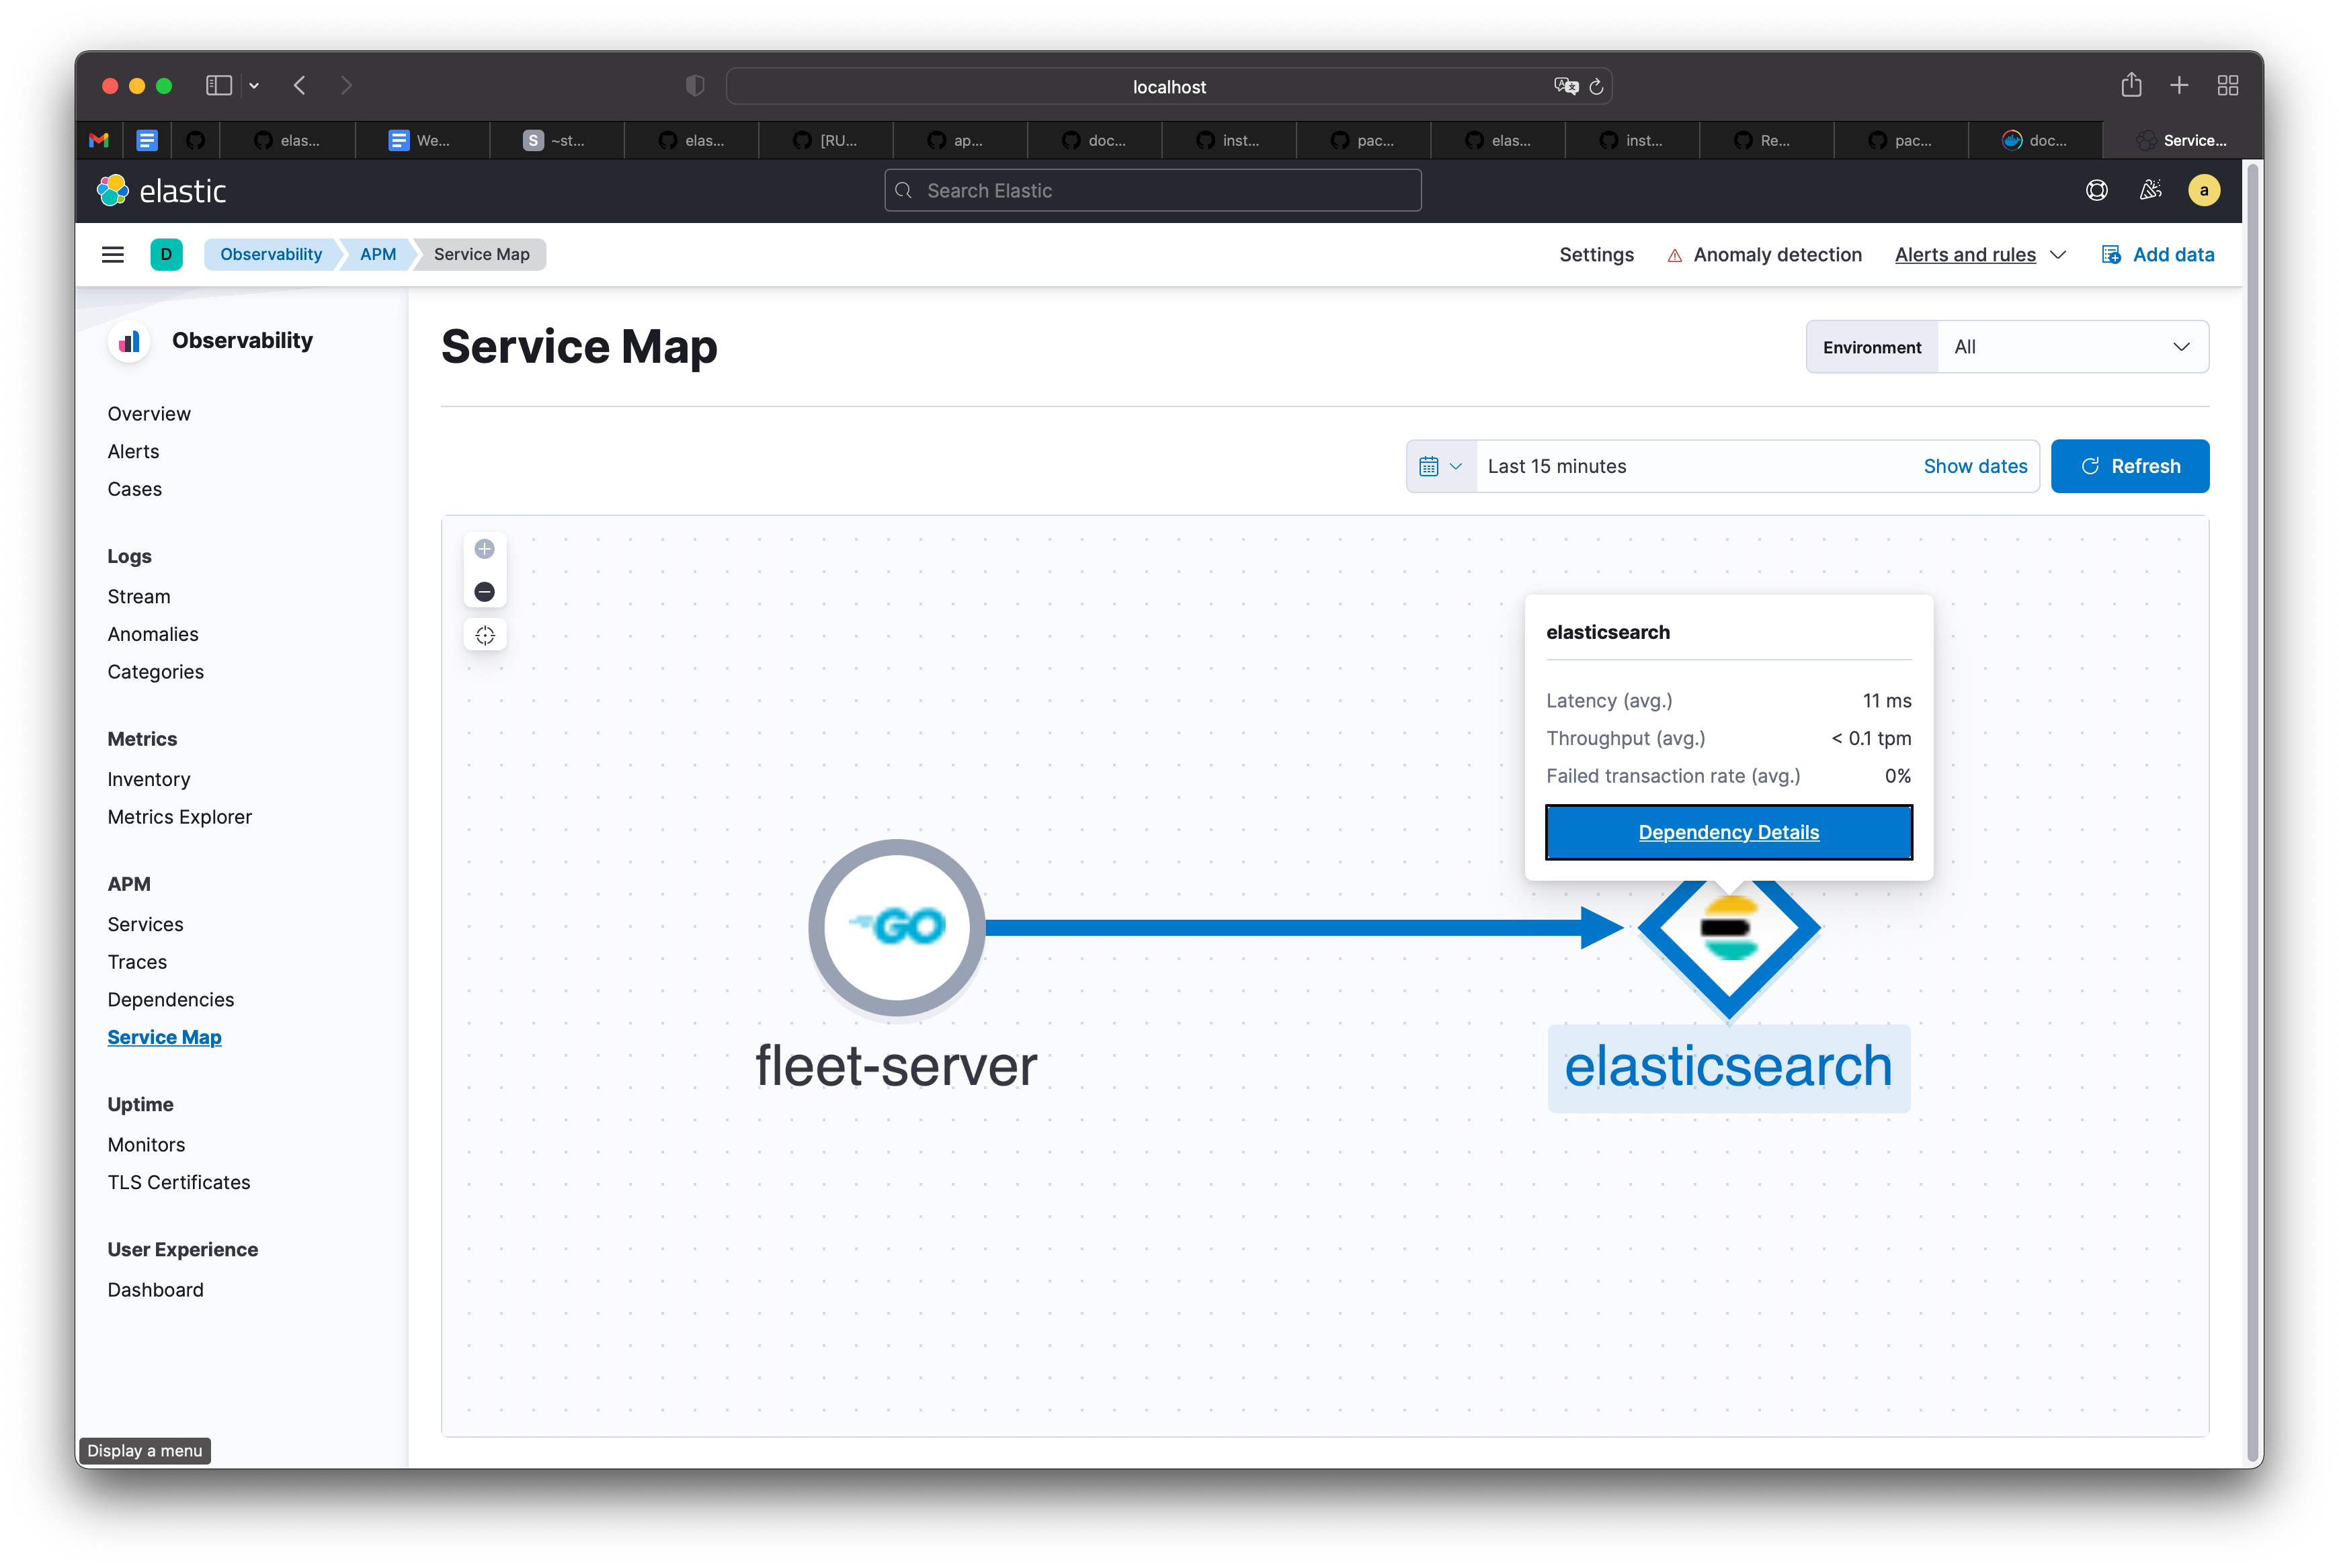The image size is (2339, 1568).
Task: Open the hamburger navigation menu icon
Action: pyautogui.click(x=113, y=254)
